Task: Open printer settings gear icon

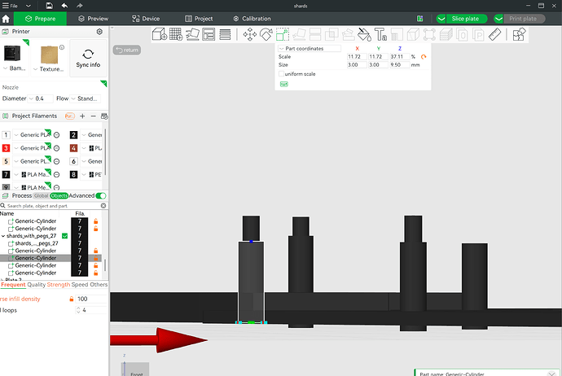Action: tap(99, 32)
